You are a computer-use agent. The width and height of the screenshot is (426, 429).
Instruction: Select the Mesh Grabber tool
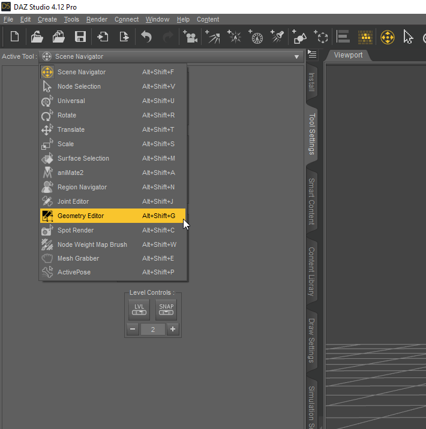(x=113, y=258)
